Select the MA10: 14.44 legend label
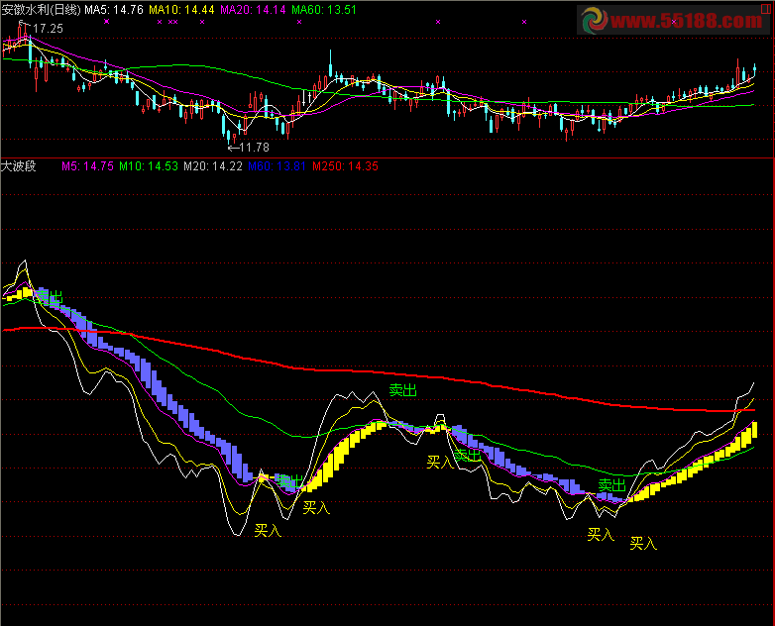Viewport: 775px width, 626px height. [182, 8]
